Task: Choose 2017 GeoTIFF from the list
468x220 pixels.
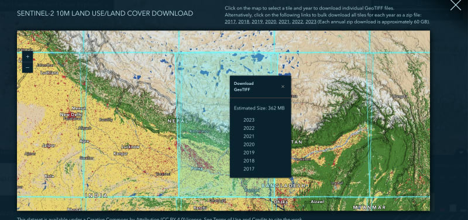Action: click(249, 169)
